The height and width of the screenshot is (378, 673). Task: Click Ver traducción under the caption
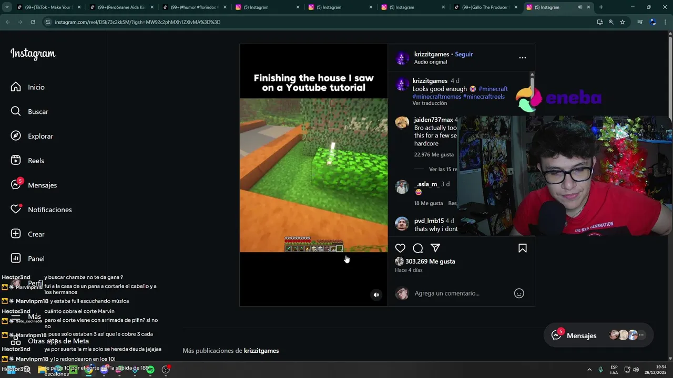click(430, 103)
